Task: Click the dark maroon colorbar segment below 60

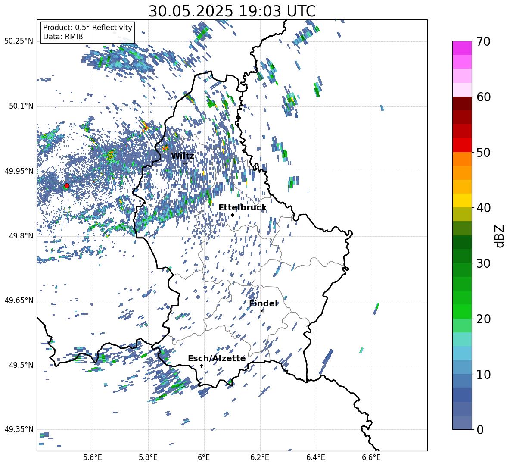Action: [462, 103]
